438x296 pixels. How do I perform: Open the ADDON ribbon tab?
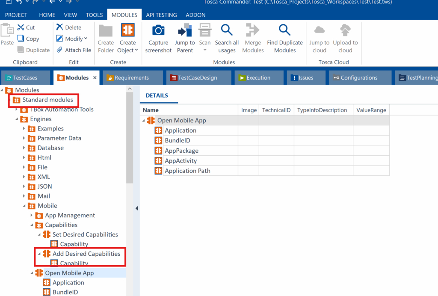[x=195, y=15]
